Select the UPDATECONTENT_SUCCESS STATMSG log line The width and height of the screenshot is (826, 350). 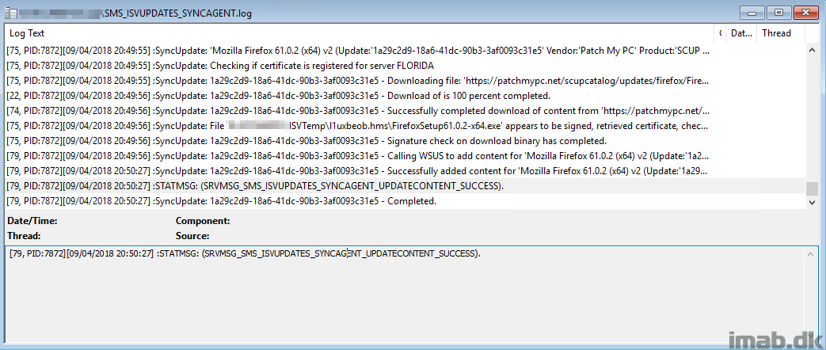pos(405,186)
